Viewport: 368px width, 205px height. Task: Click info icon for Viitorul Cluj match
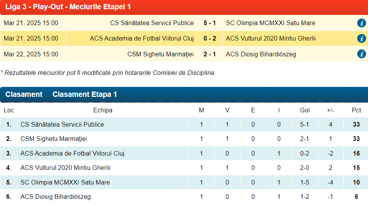pyautogui.click(x=361, y=39)
